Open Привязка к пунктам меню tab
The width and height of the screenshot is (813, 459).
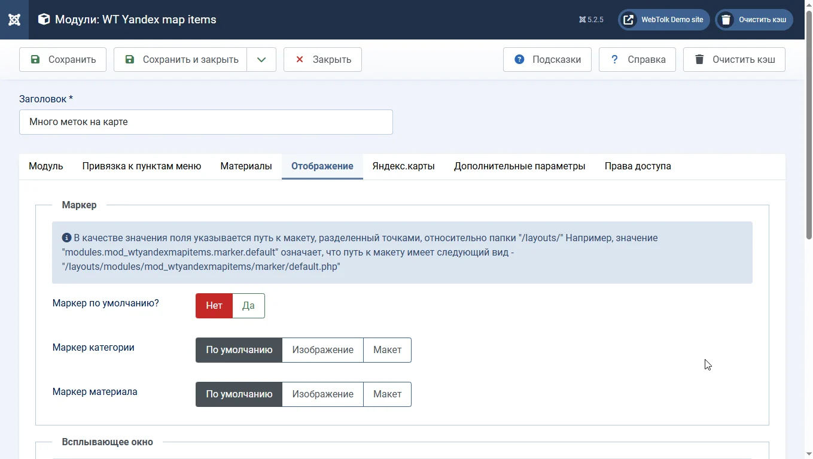coord(142,166)
